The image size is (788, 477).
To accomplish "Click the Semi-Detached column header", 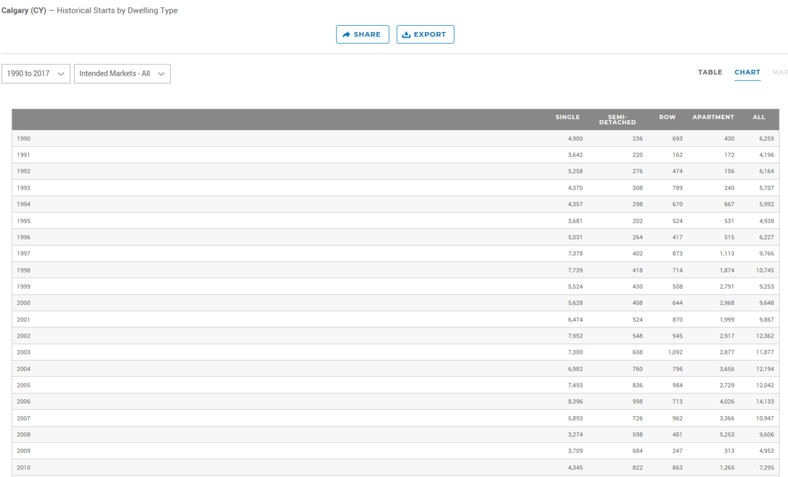I will 617,119.
